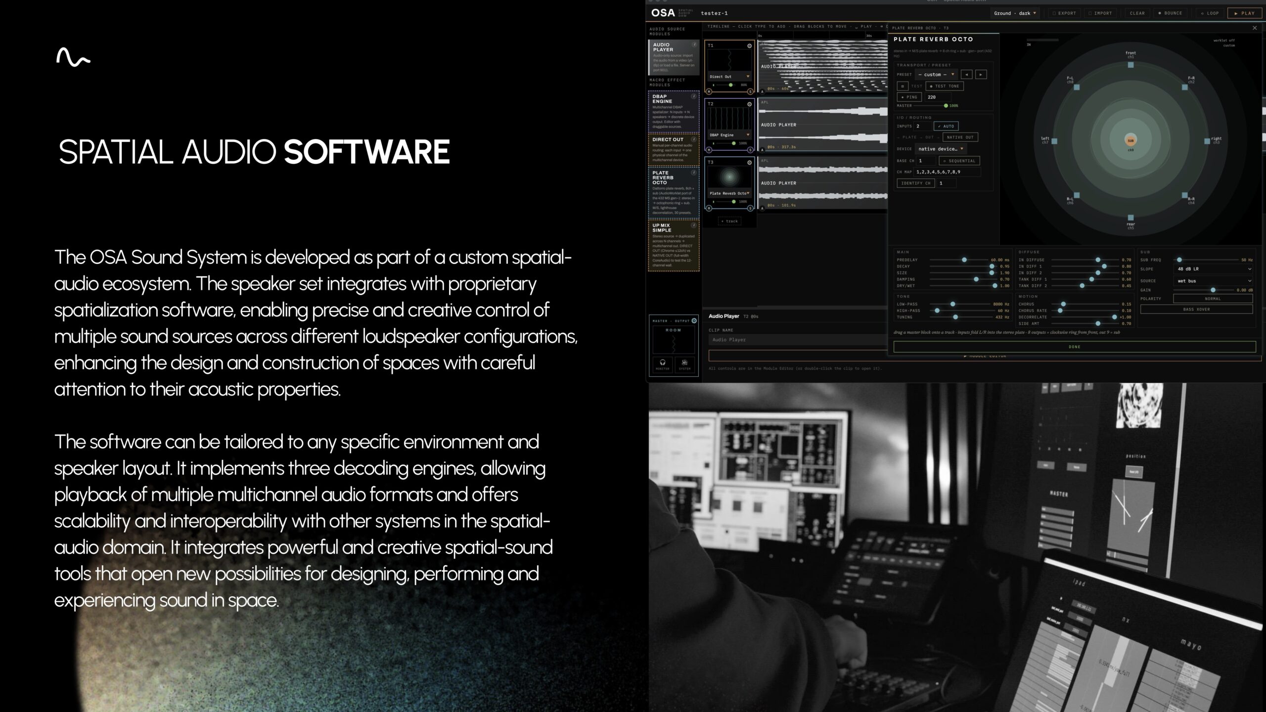
Task: Select the R-L ch6 speaker node
Action: [x=1077, y=195]
